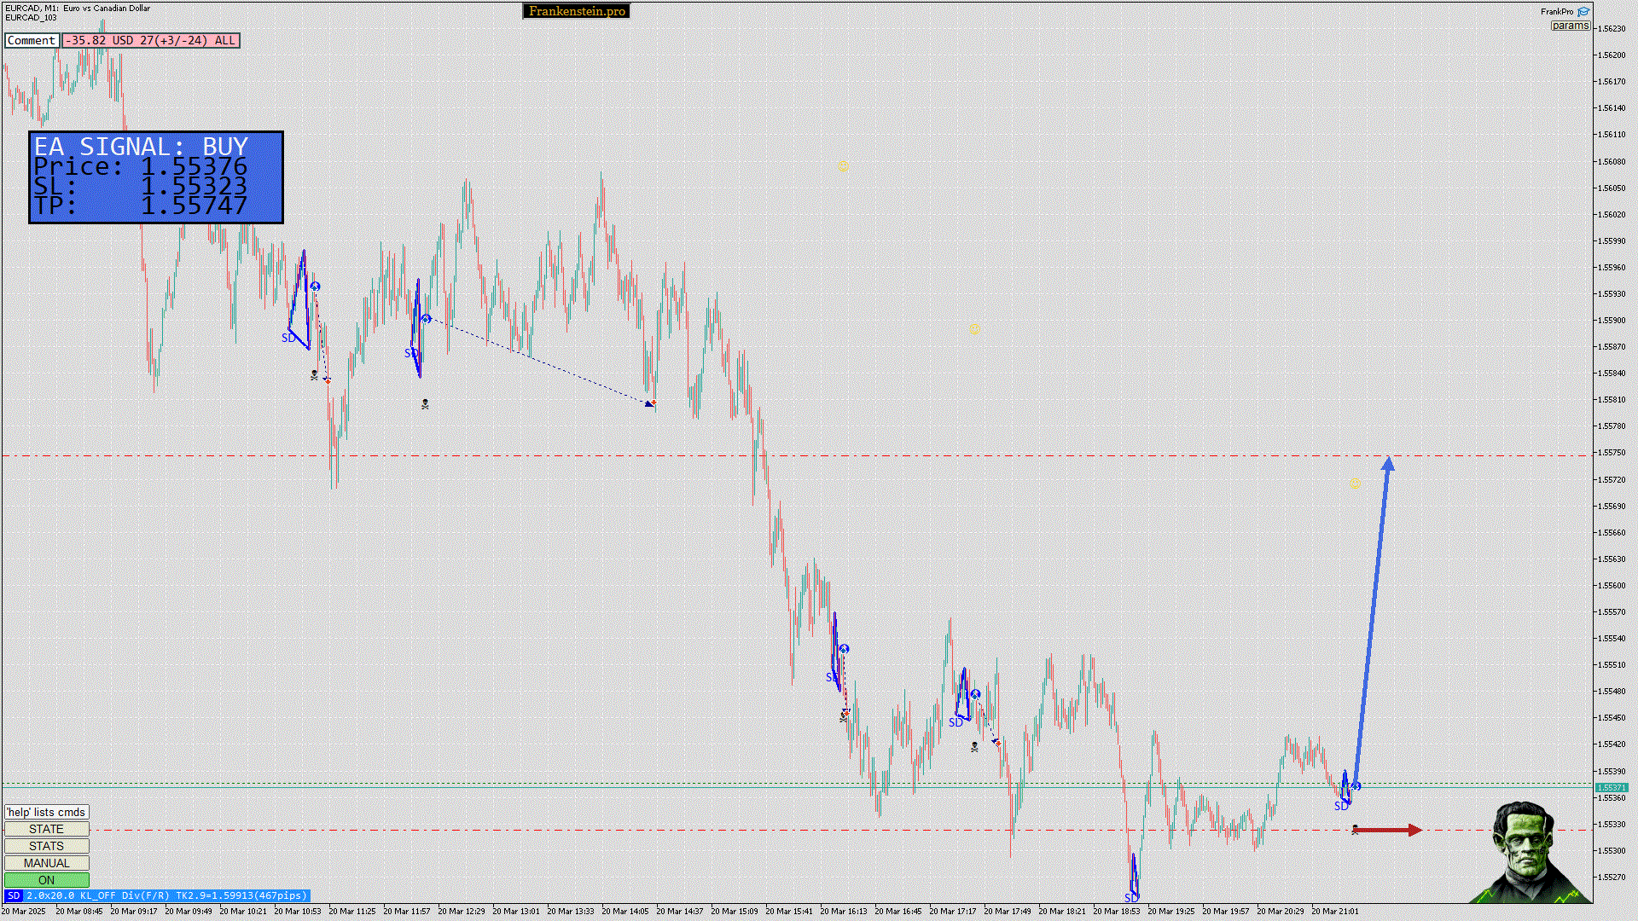Viewport: 1638px width, 921px height.
Task: Click the large blue take-profit arrow
Action: coord(1372,623)
